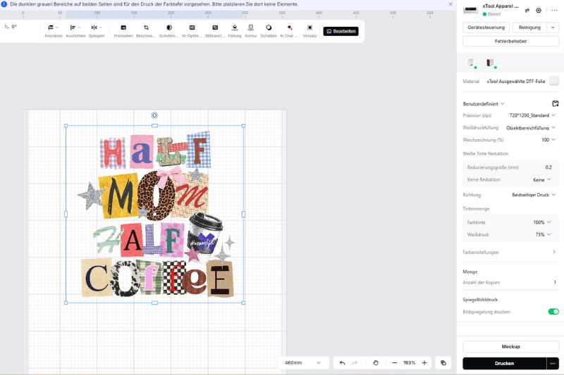Open the Präzision (dpi) dropdown

point(532,115)
